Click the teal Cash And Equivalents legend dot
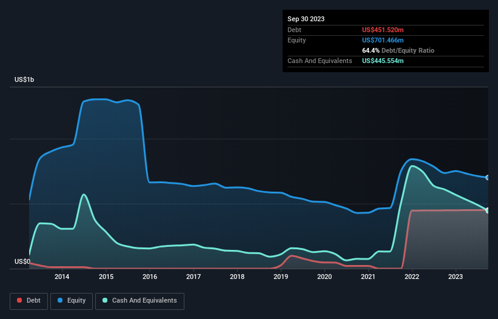The height and width of the screenshot is (319, 498). (105, 300)
